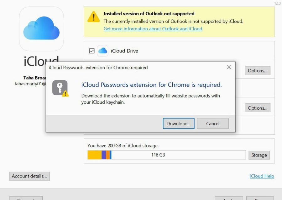Click the Sign out button

[x=26, y=199]
